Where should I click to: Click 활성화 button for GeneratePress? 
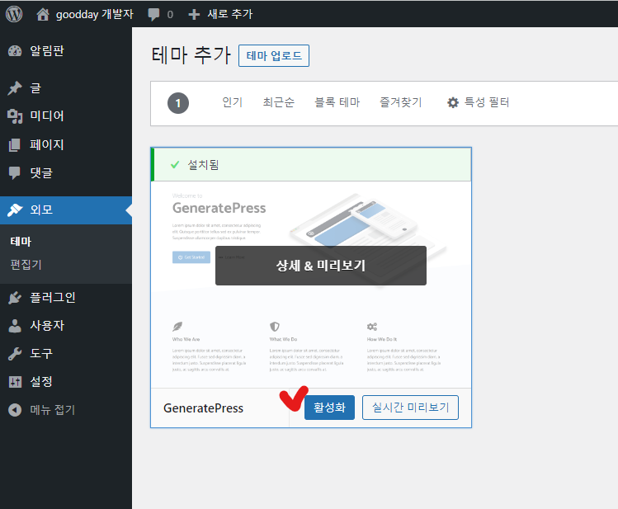329,408
